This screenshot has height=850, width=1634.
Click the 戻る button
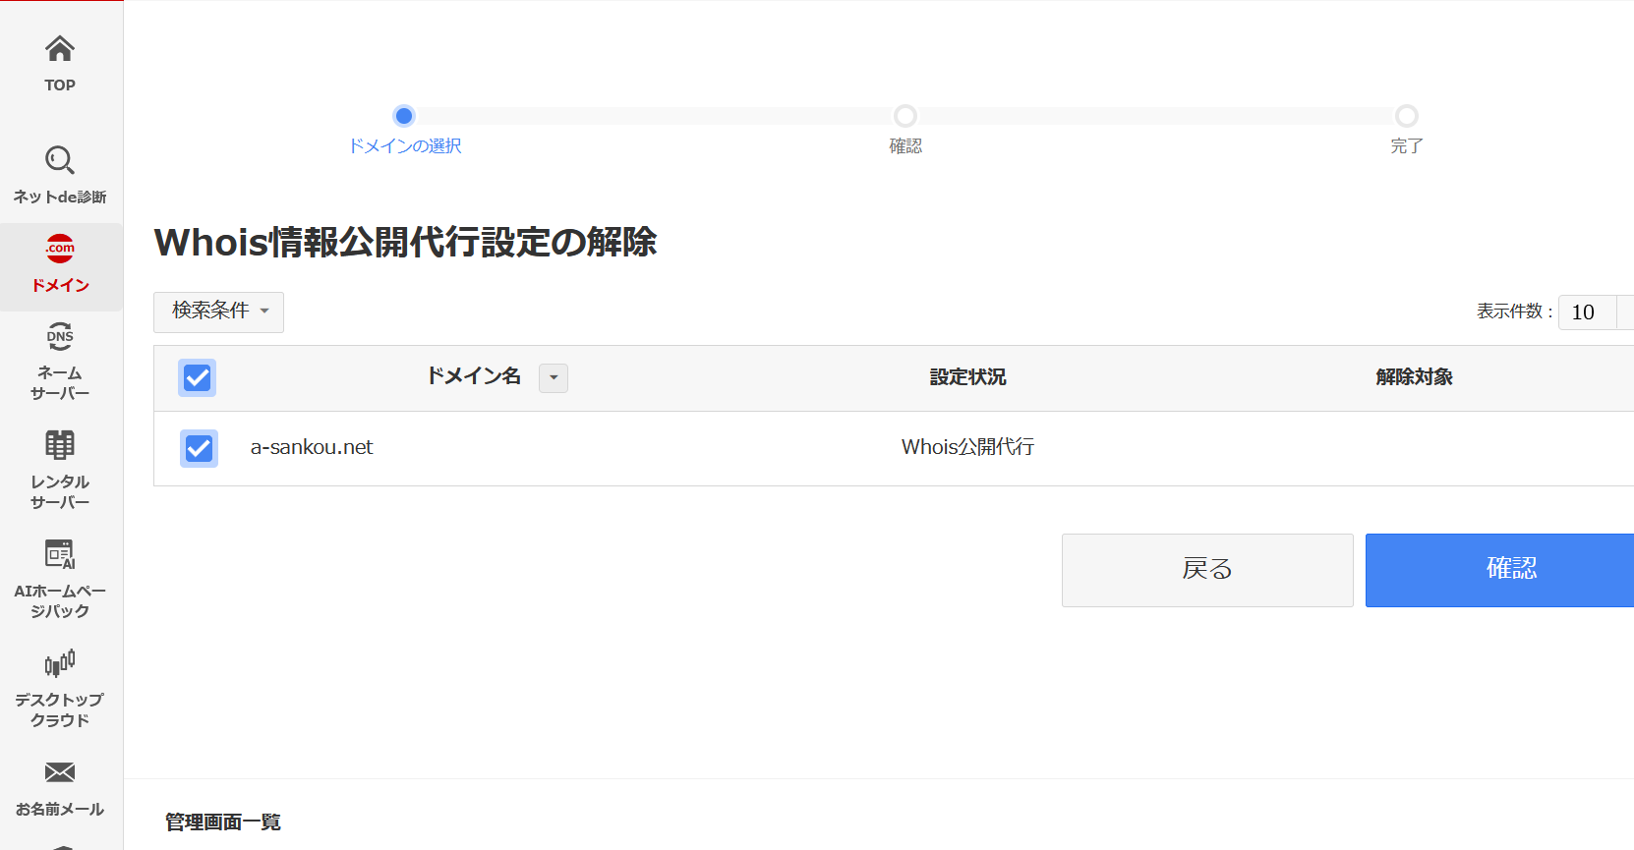click(x=1206, y=570)
